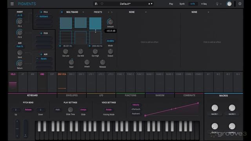Viewport: 251px width, 141px height.
Task: Click the Out Low knob
Action: tap(65, 51)
